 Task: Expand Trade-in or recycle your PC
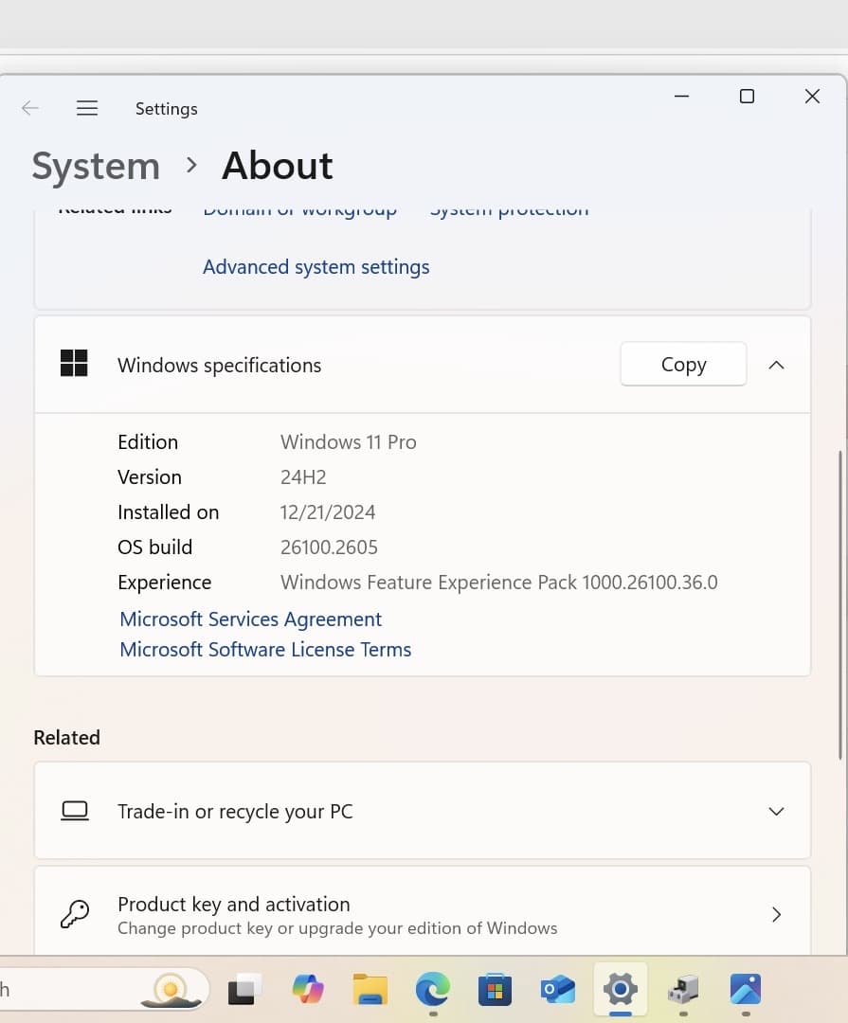point(776,812)
